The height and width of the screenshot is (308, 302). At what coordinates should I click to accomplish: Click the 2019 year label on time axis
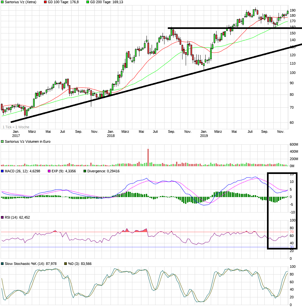pos(204,136)
